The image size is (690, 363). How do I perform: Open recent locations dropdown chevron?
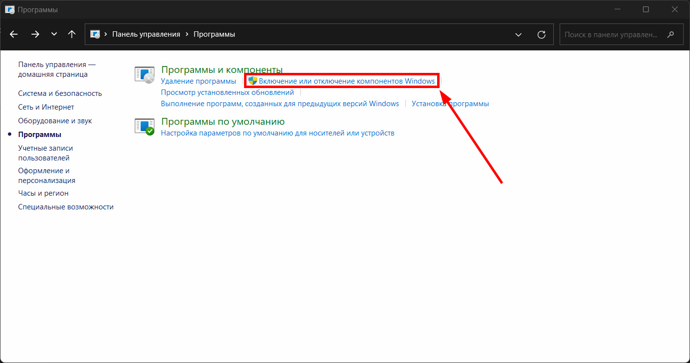54,34
